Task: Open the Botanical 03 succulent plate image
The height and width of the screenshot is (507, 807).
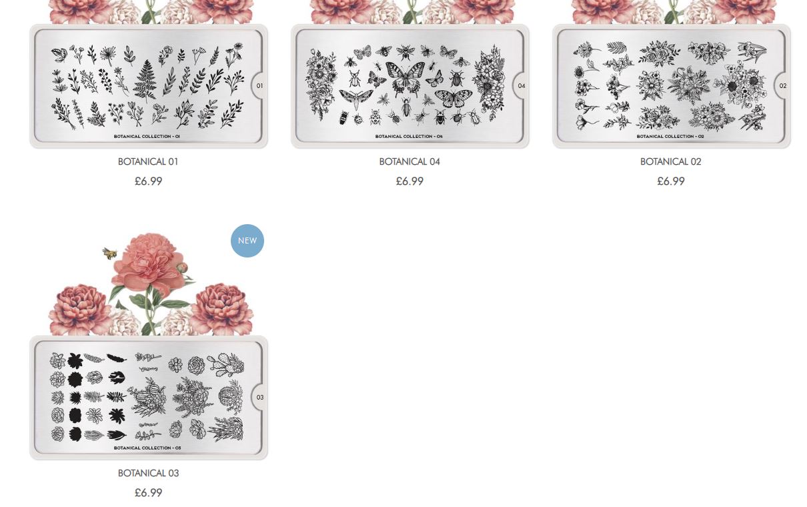Action: click(149, 398)
